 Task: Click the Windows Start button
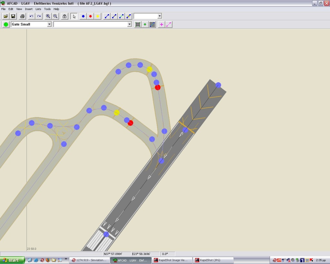coord(12,260)
